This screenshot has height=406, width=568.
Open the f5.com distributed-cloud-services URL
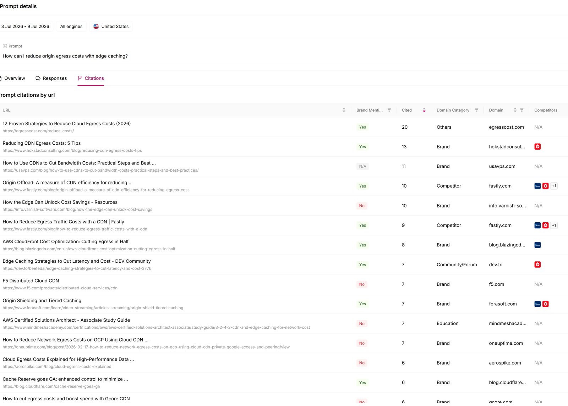pyautogui.click(x=60, y=288)
